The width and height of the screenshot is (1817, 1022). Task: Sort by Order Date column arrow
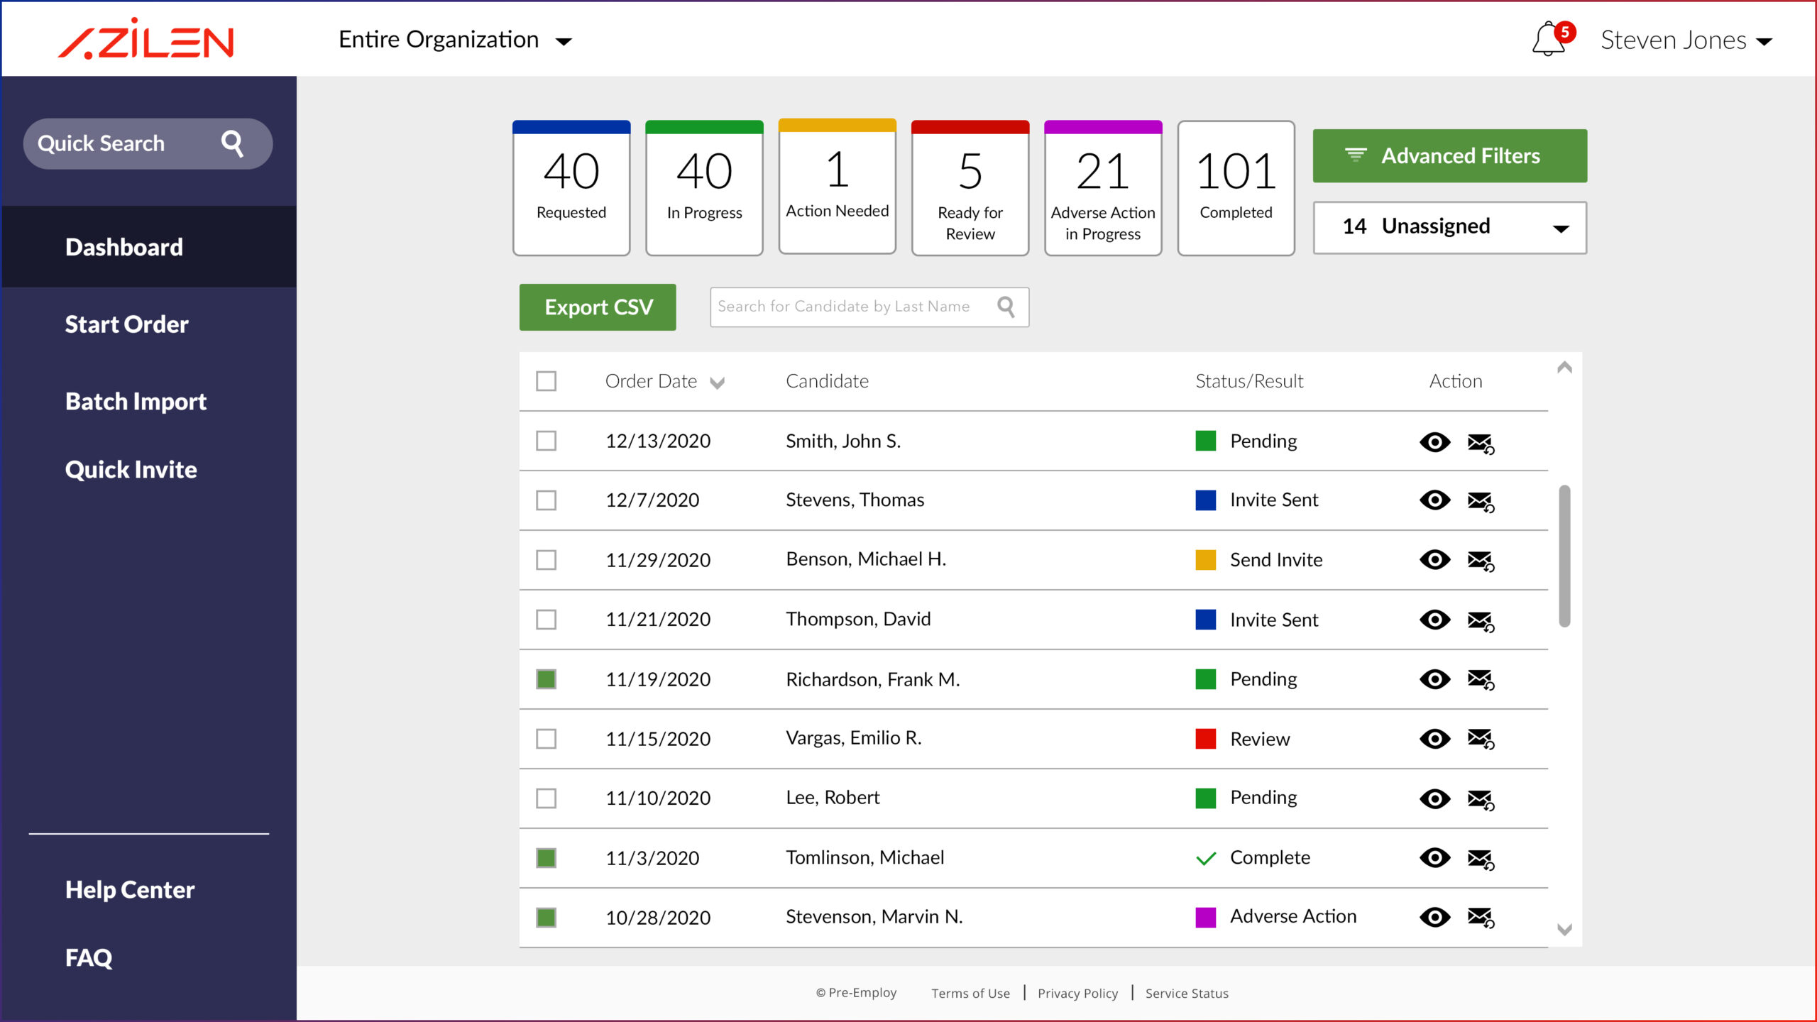pos(718,382)
